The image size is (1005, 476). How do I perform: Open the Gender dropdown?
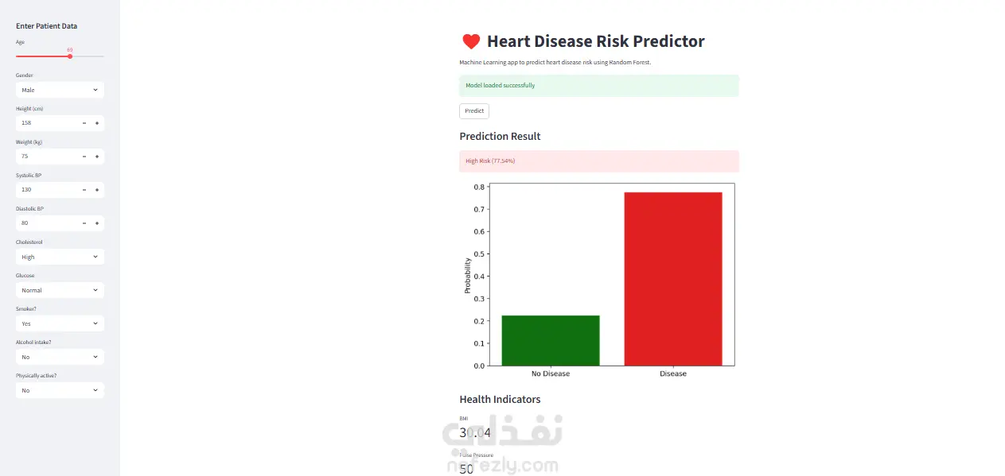[60, 90]
